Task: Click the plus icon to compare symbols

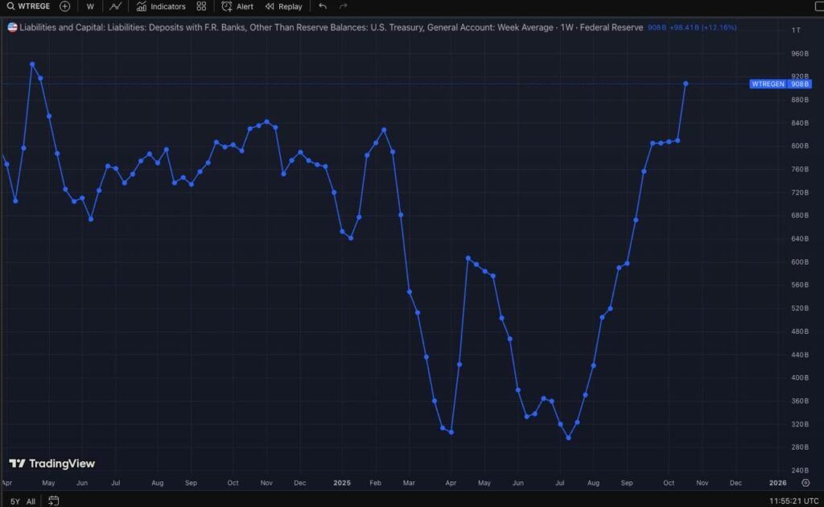Action: (64, 6)
